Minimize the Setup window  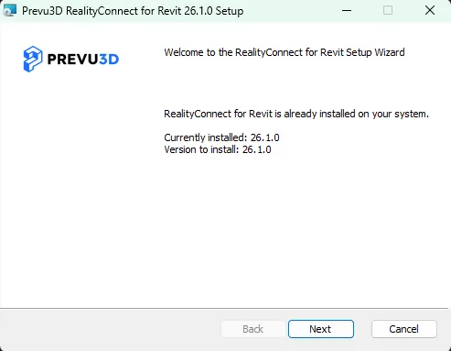[x=347, y=10]
